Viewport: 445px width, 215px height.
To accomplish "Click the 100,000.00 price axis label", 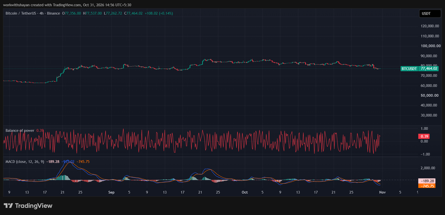I will (431, 46).
